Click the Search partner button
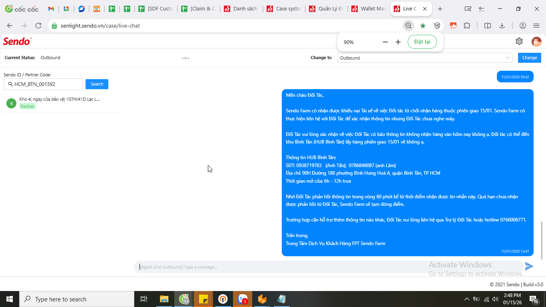Image resolution: width=546 pixels, height=307 pixels. click(x=97, y=84)
